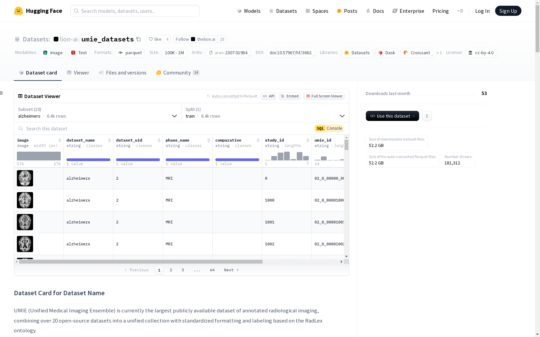This screenshot has width=540, height=337.
Task: Sort by the comparative column arrows
Action: click(x=258, y=140)
